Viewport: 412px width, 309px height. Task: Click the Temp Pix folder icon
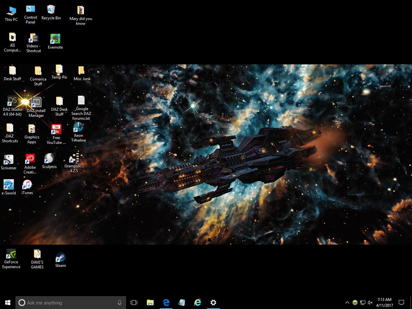(59, 72)
